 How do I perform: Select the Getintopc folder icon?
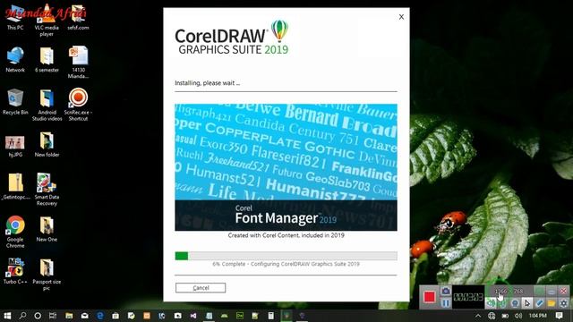[x=16, y=187]
